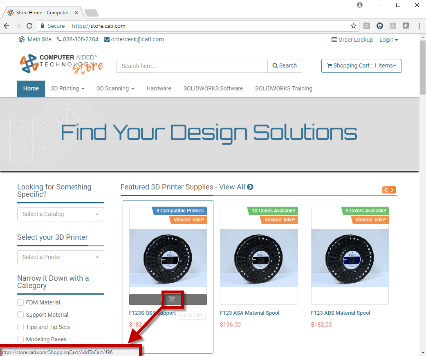Click the secure padlock icon in the address bar
Screen dimensions: 426x356
[x=43, y=26]
